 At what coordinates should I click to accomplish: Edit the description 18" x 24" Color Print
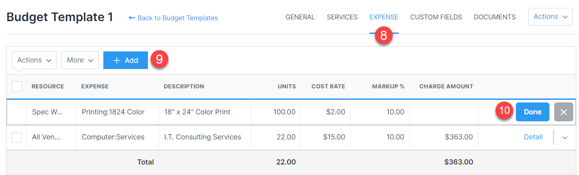(x=205, y=112)
